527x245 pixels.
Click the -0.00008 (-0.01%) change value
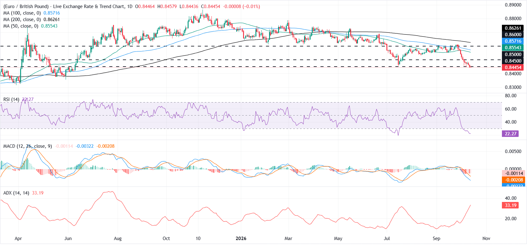tap(242, 7)
